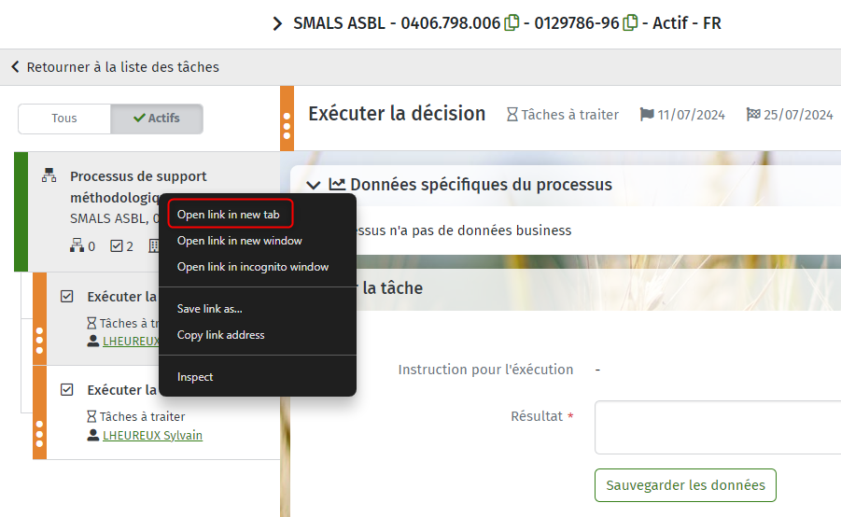Click the sub-process count icon showing 0

pyautogui.click(x=77, y=245)
